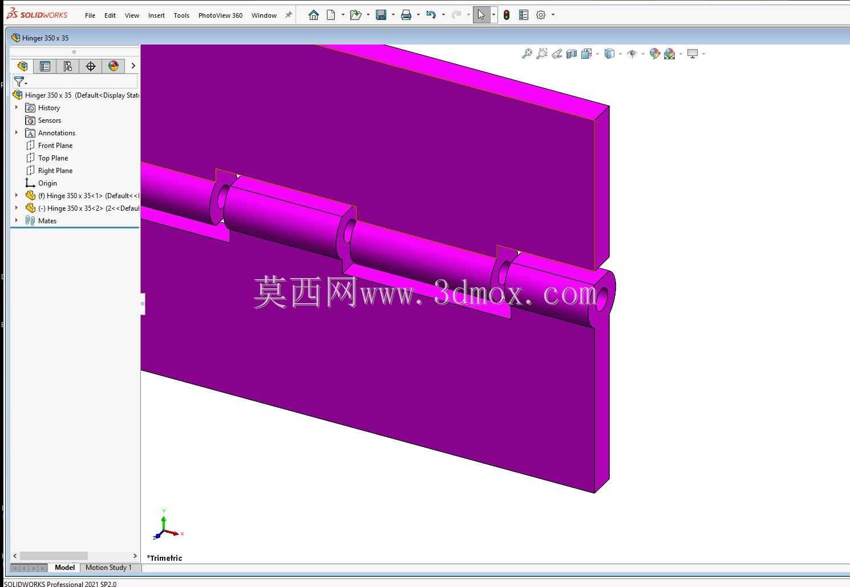The width and height of the screenshot is (850, 587).
Task: Click Zoom to Fit in the view toolbar
Action: (527, 54)
